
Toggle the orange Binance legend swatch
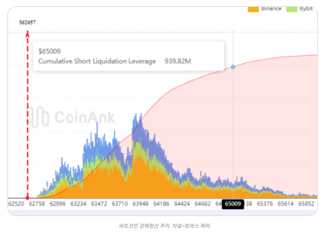(253, 9)
